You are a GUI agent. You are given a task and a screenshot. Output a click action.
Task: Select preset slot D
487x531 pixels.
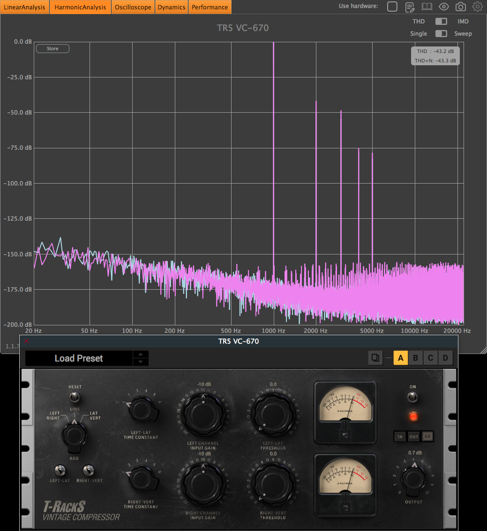(445, 358)
